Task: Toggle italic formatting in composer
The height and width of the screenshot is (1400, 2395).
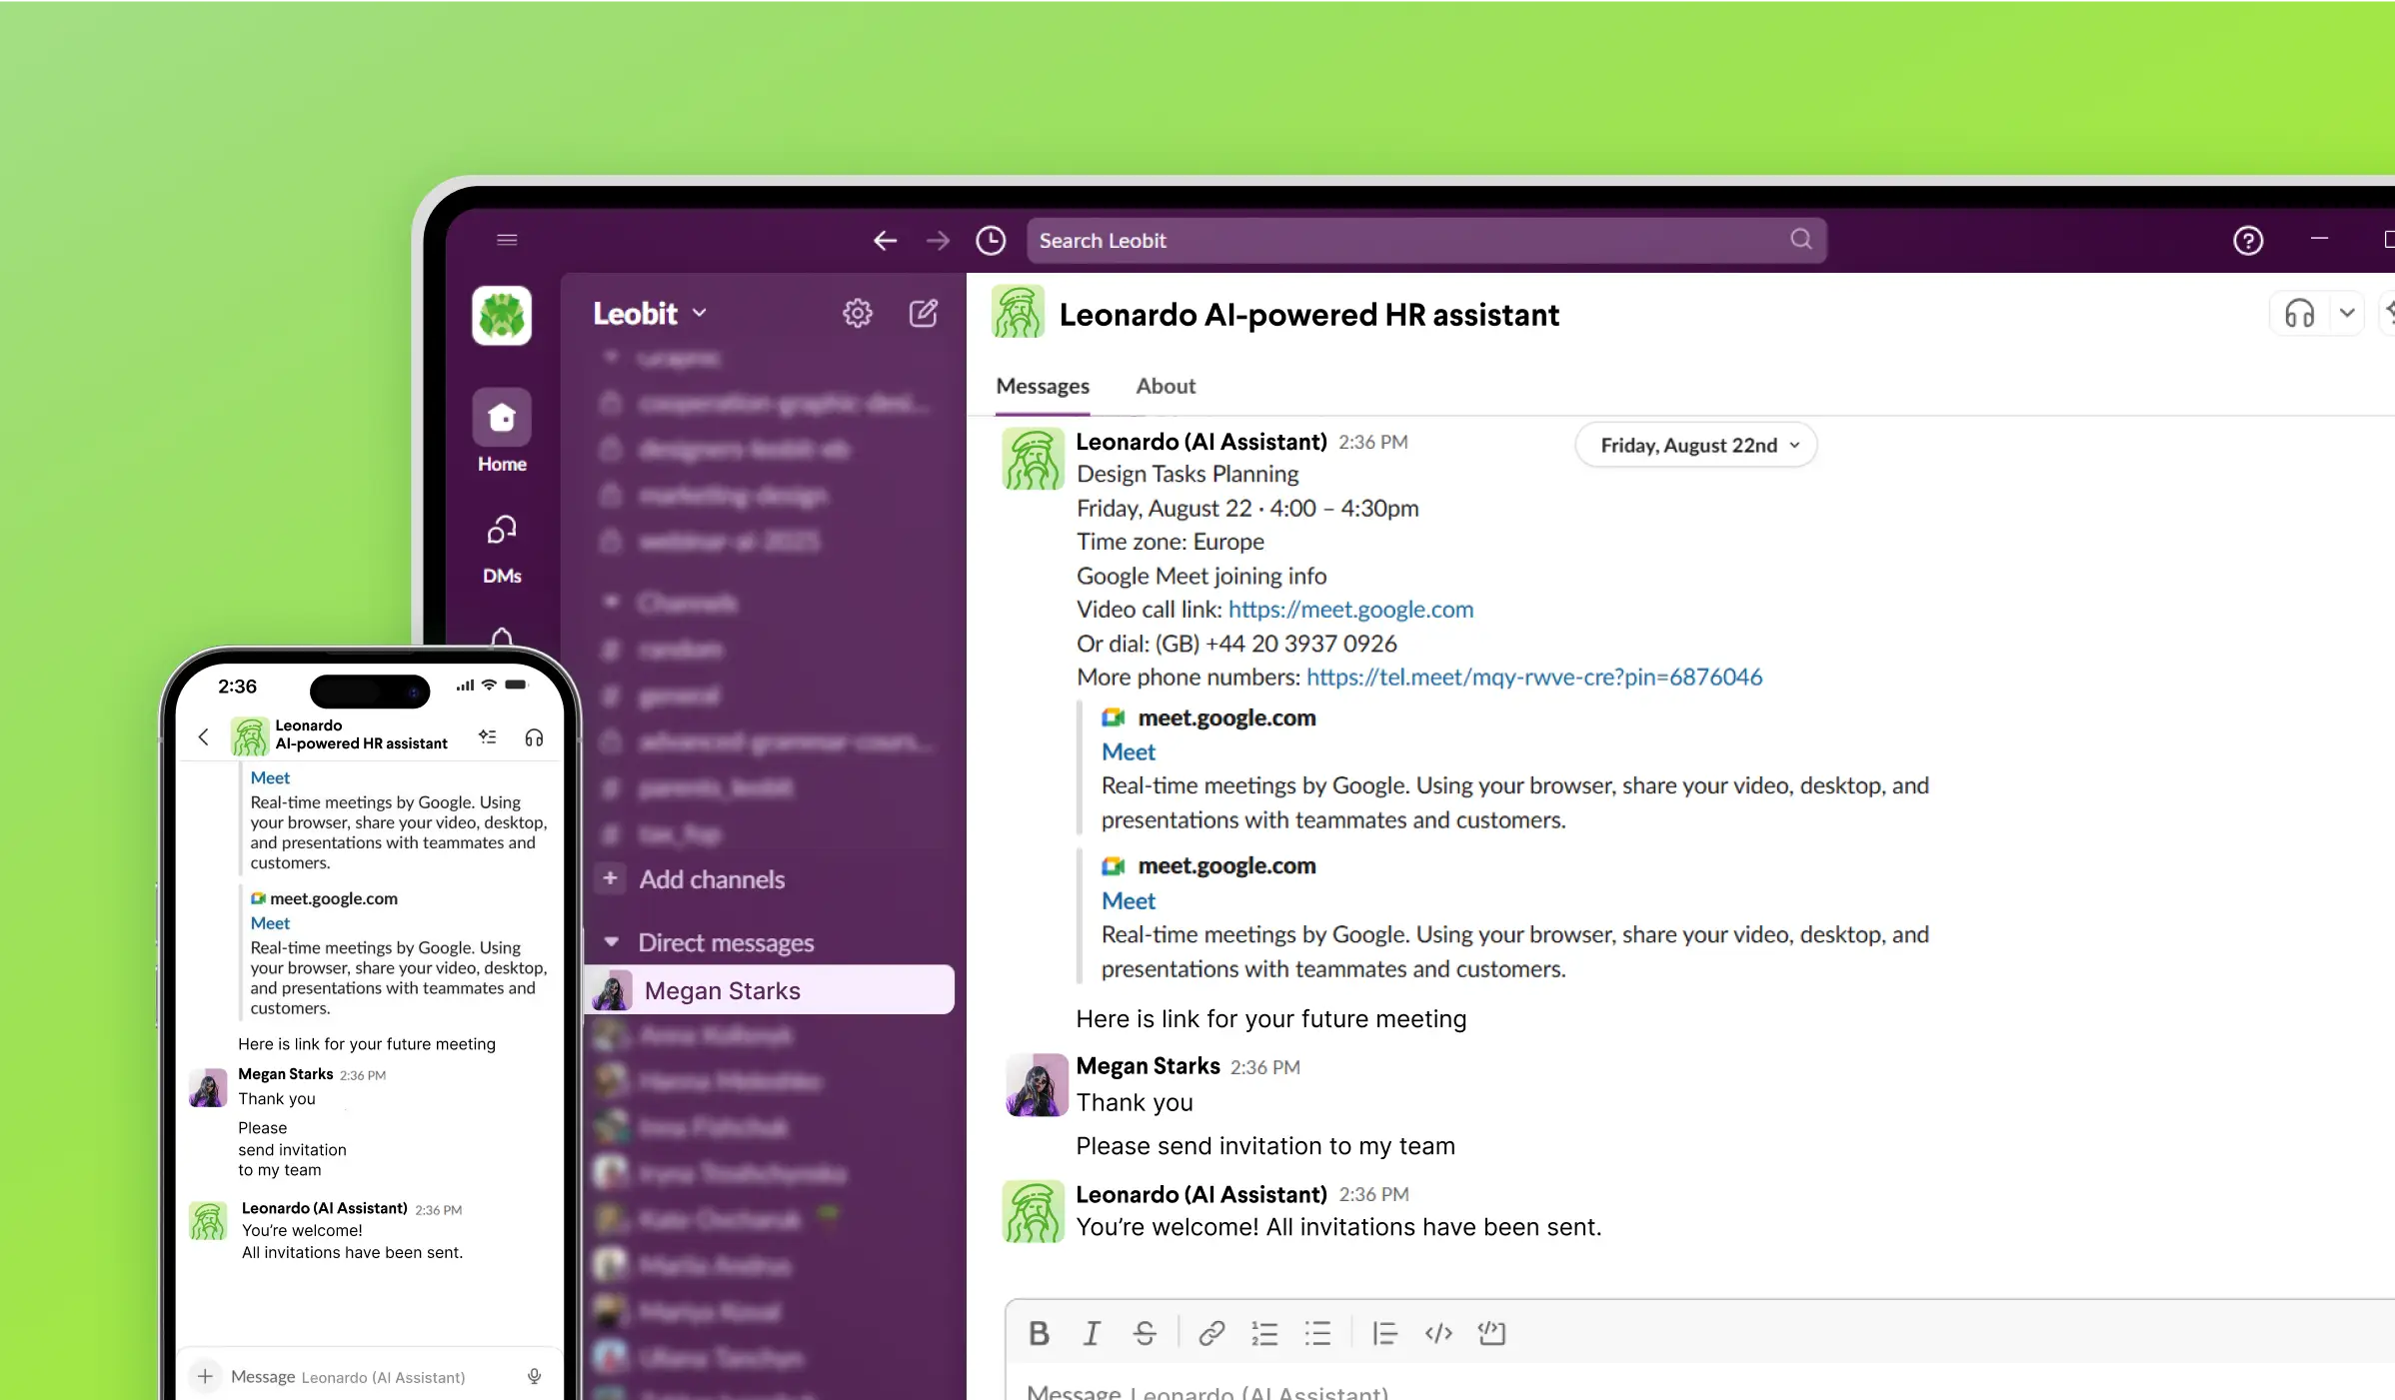Action: [x=1092, y=1333]
